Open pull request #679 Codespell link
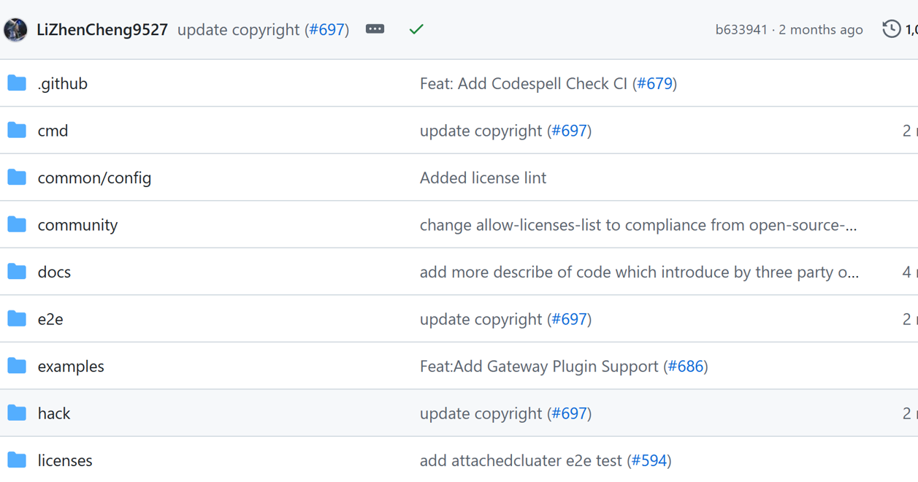918x482 pixels. [x=654, y=83]
